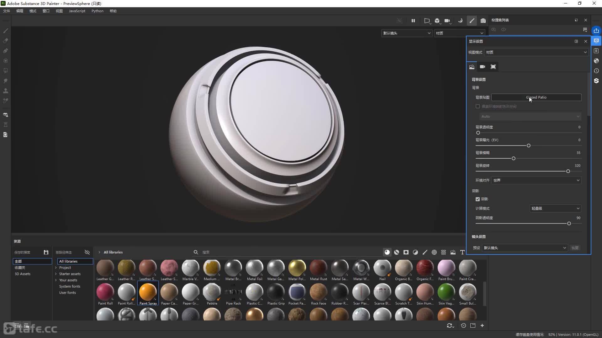Uncheck the 阴影 shadow checkbox
Screen dimensions: 602x338
coord(478,199)
